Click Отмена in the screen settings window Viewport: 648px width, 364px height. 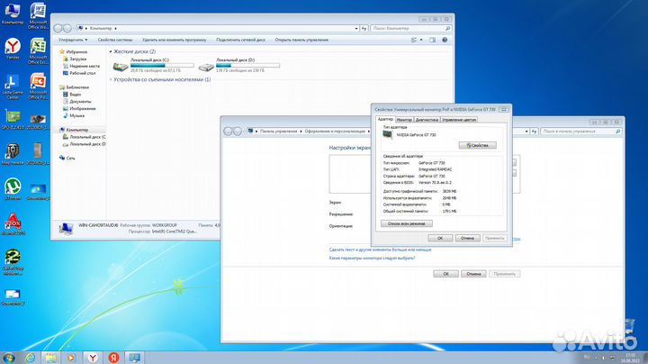[x=473, y=274]
